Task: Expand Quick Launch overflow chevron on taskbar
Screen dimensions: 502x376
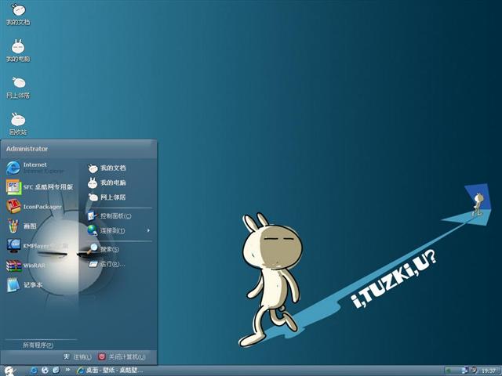Action: tap(68, 370)
